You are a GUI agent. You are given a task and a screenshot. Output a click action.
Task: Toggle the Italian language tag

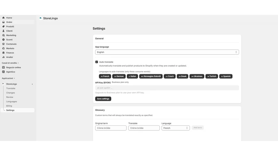(132, 76)
